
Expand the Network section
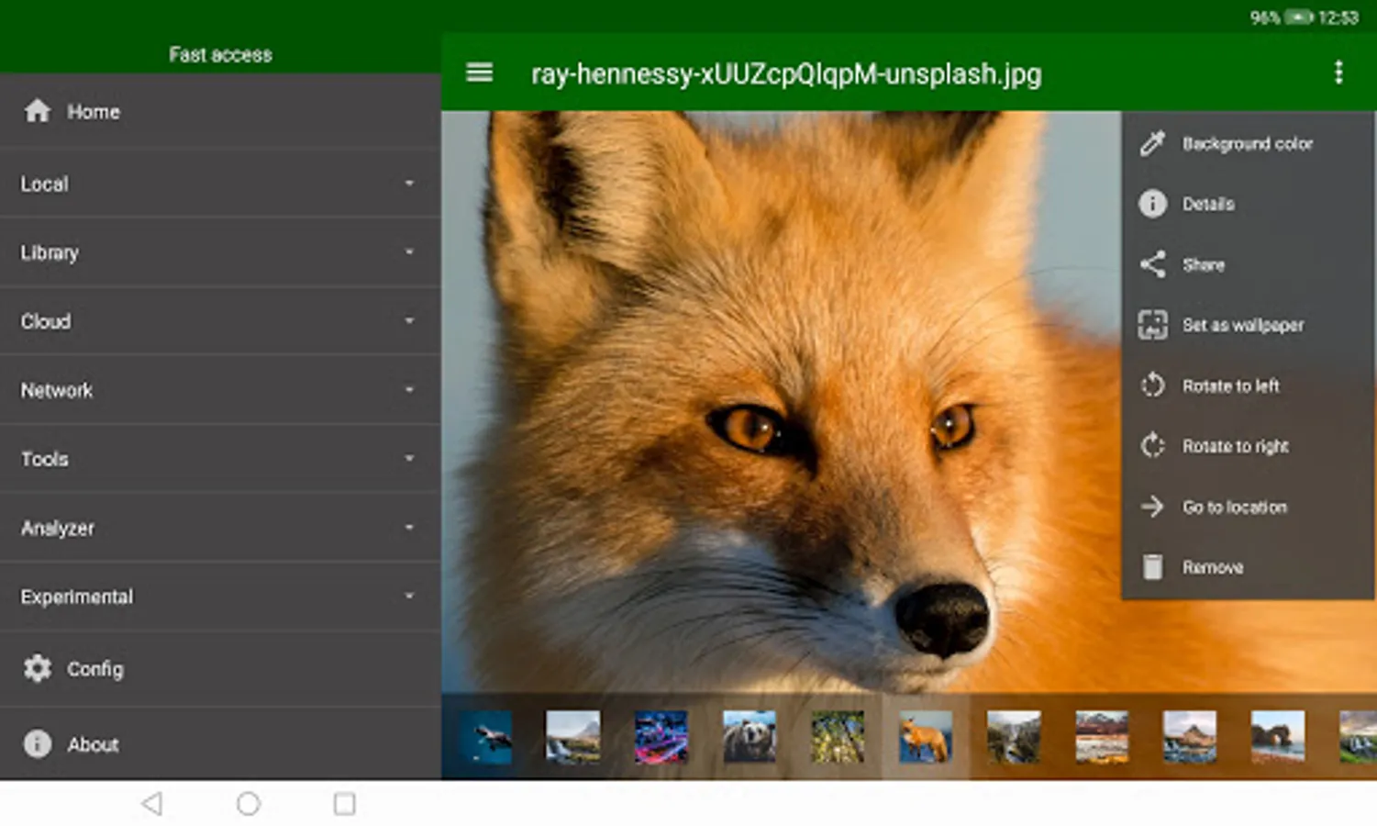pyautogui.click(x=220, y=390)
